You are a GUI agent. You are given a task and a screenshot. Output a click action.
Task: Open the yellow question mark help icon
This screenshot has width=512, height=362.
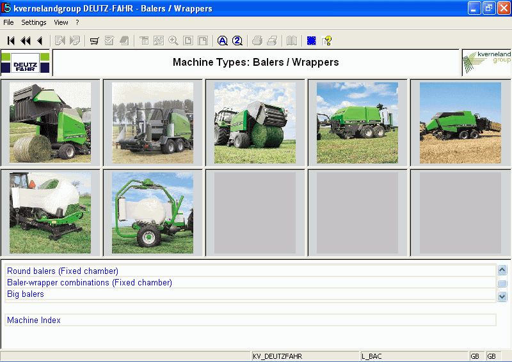(327, 41)
